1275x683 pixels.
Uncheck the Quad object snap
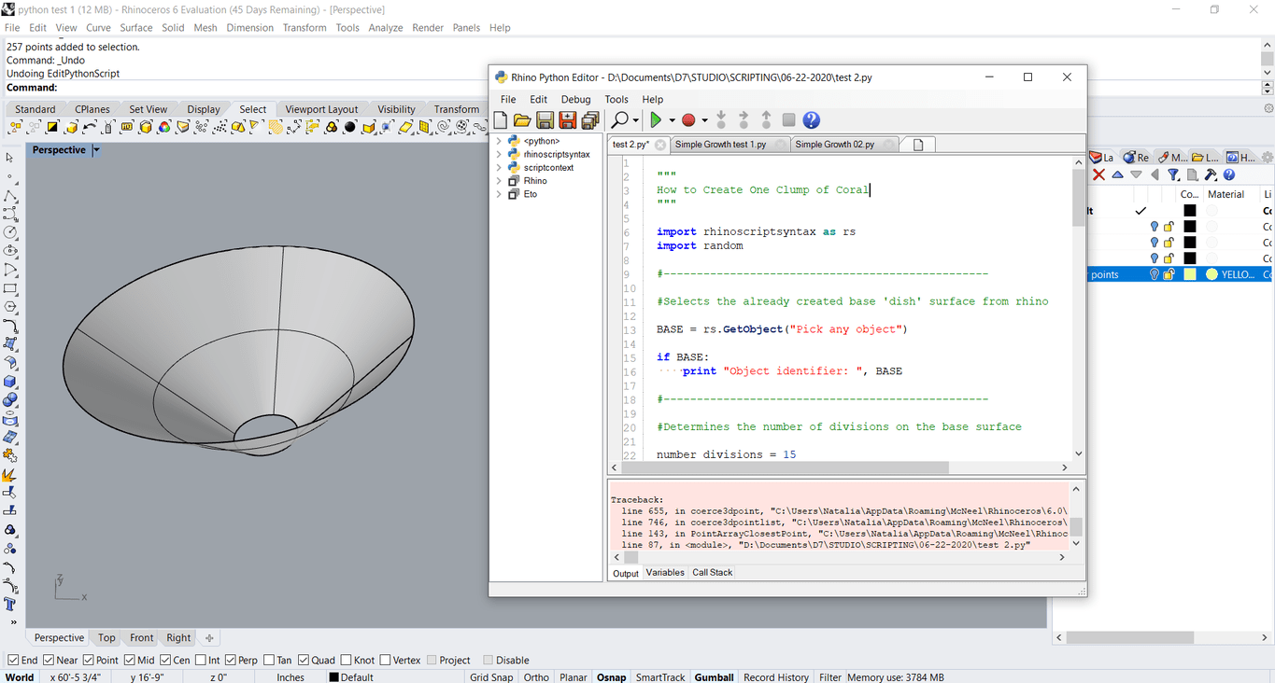pos(305,661)
